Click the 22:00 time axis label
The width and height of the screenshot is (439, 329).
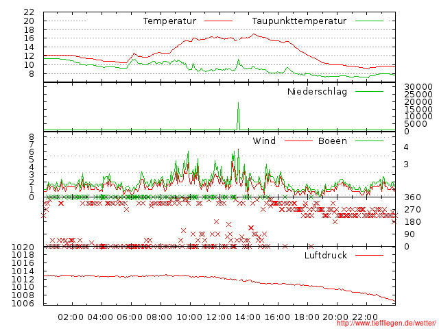(365, 317)
